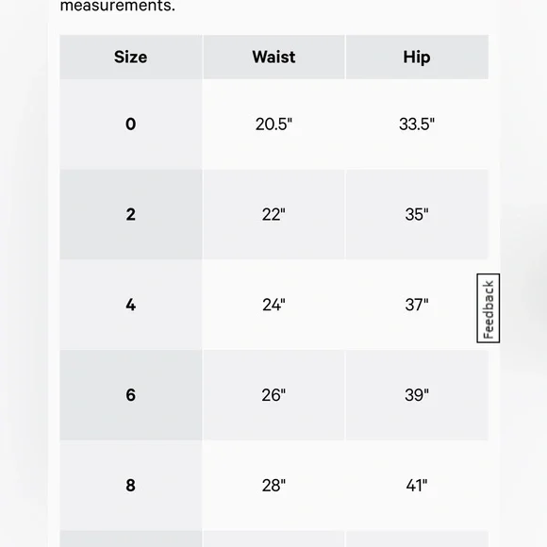Select the 39" hip cell

(x=417, y=395)
